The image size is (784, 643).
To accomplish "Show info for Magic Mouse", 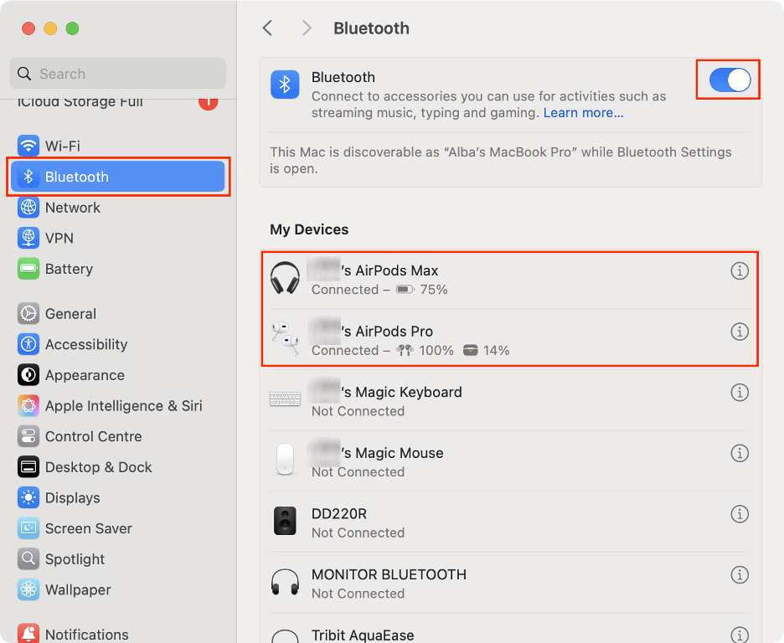I will click(740, 453).
